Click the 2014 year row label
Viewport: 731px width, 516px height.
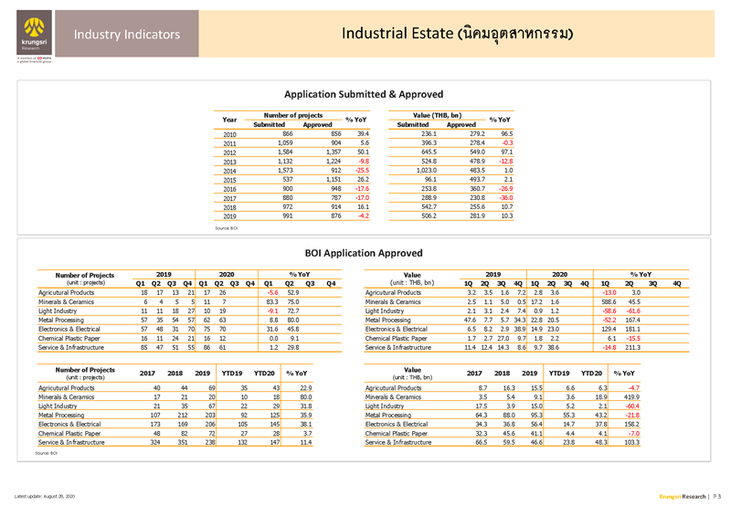click(230, 171)
